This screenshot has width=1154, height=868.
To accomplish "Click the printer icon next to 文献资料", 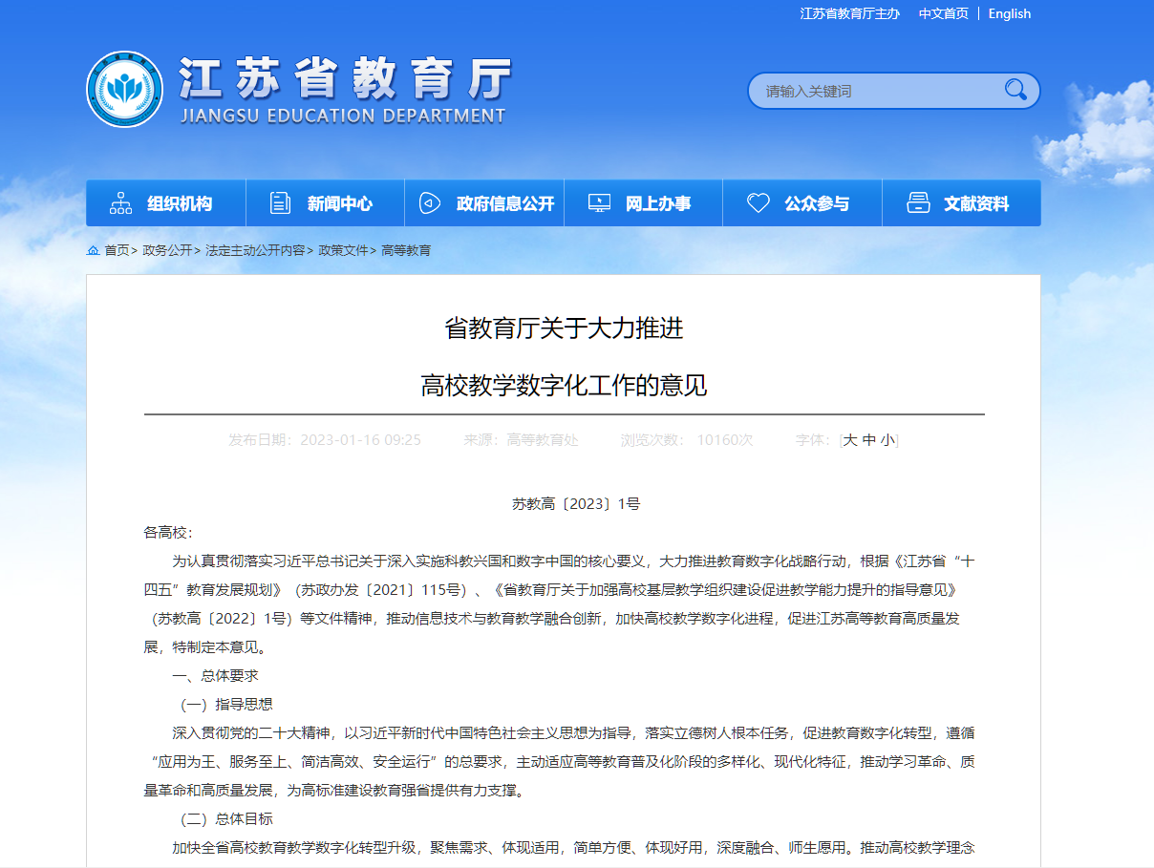I will pyautogui.click(x=917, y=202).
